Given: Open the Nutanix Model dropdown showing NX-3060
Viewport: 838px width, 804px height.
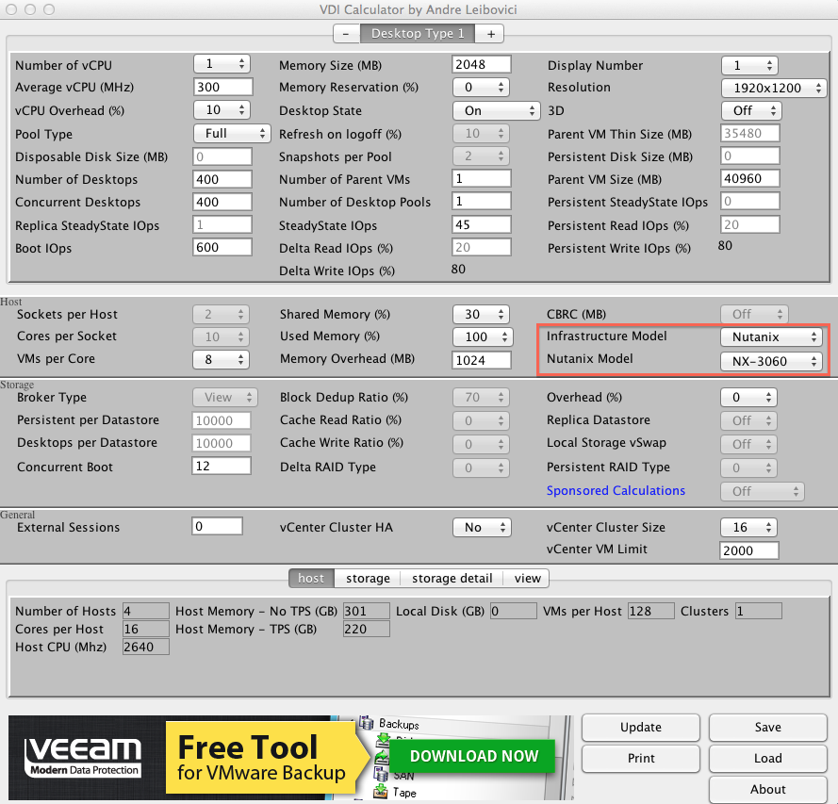Looking at the screenshot, I should point(771,361).
